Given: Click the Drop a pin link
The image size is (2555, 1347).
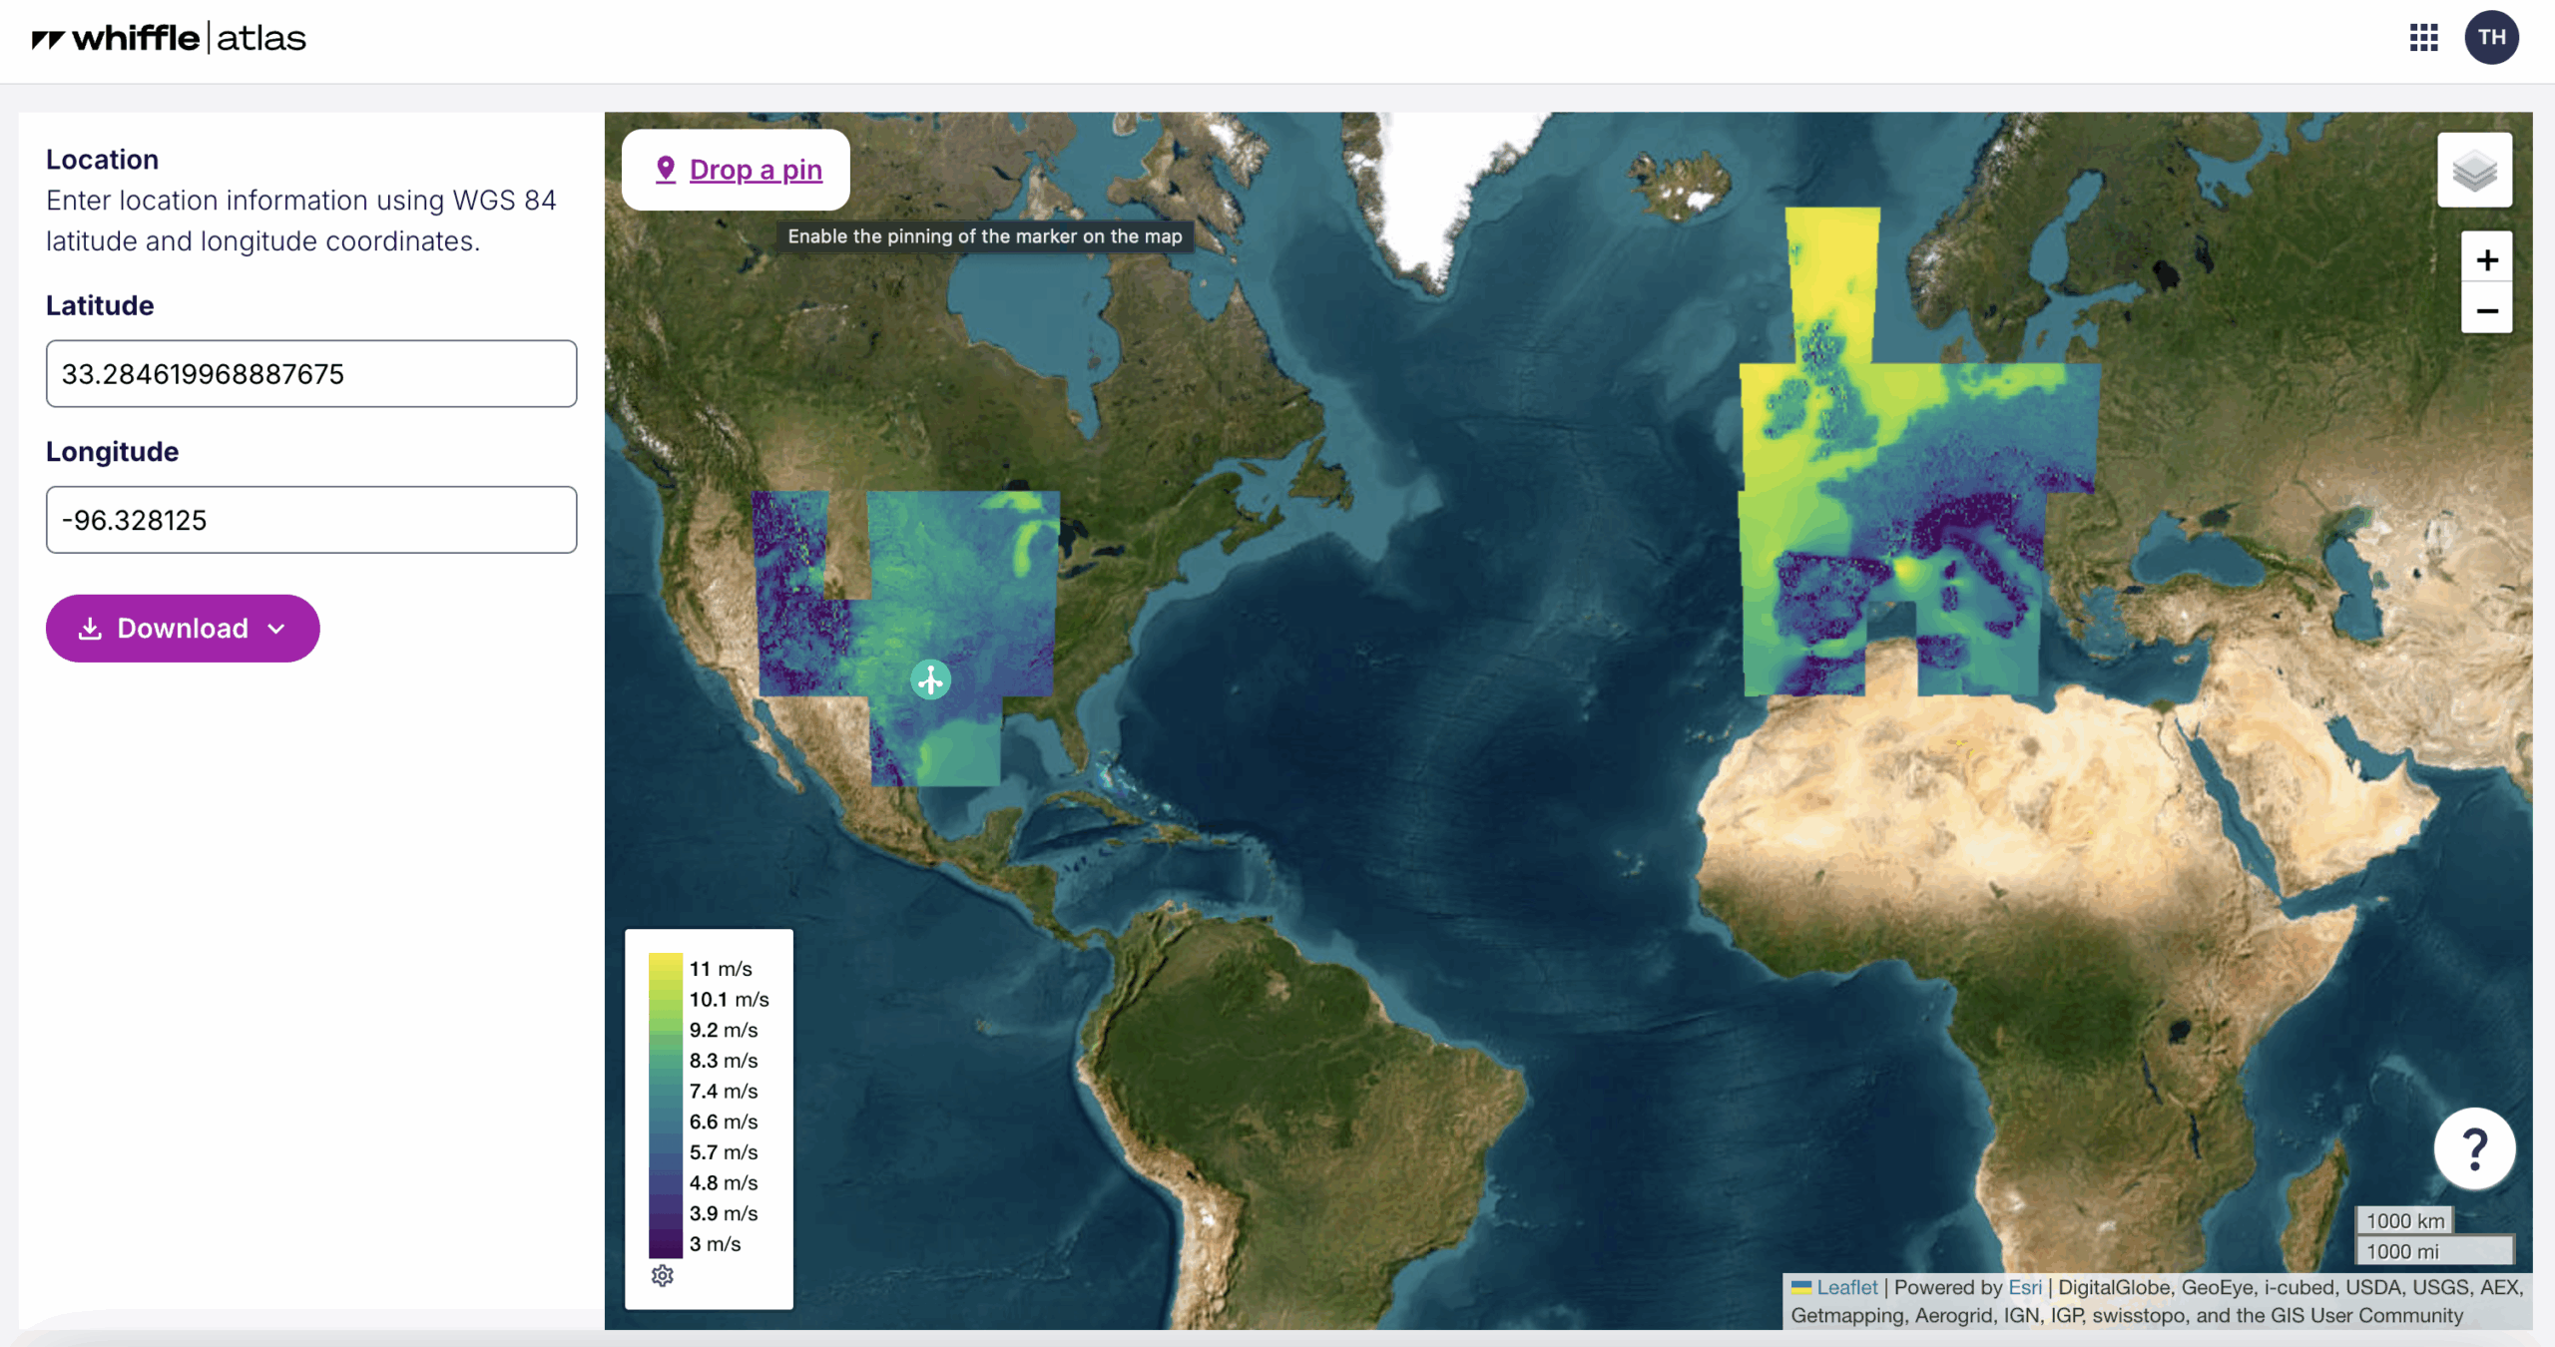Looking at the screenshot, I should [756, 170].
